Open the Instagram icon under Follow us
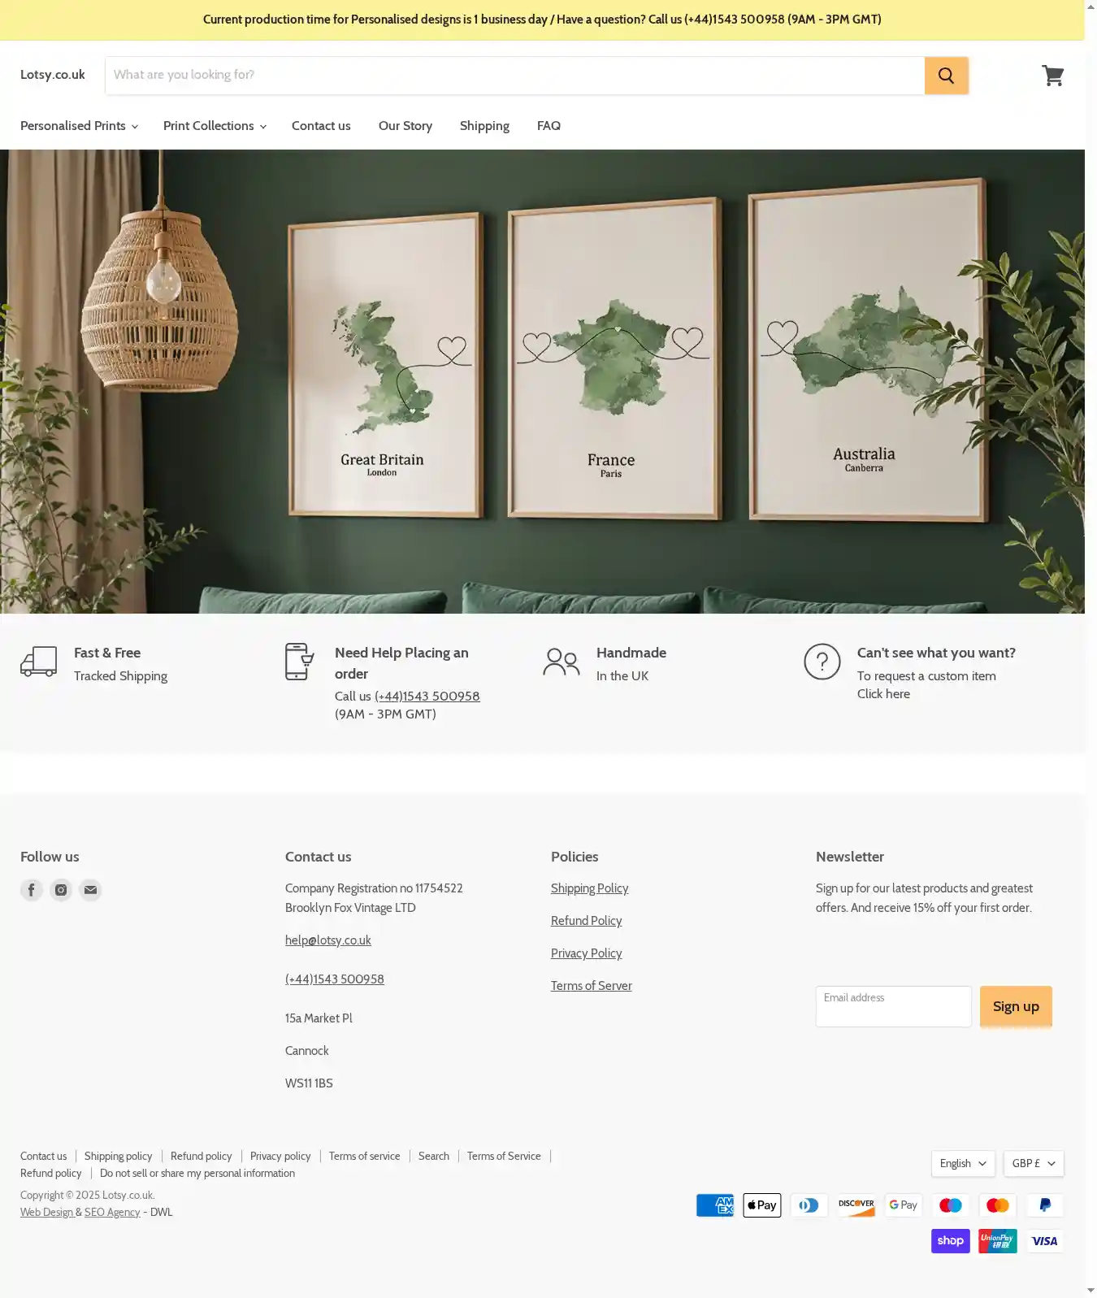Screen dimensions: 1097x1298 [x=61, y=890]
